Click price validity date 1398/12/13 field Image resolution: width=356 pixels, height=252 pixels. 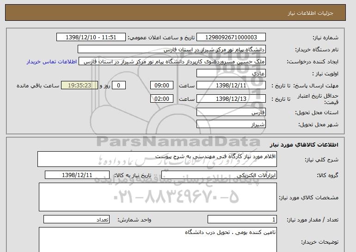pyautogui.click(x=231, y=99)
